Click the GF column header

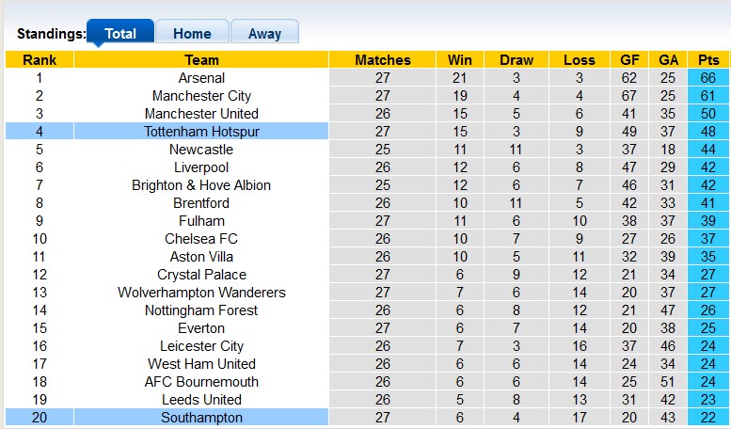point(630,60)
